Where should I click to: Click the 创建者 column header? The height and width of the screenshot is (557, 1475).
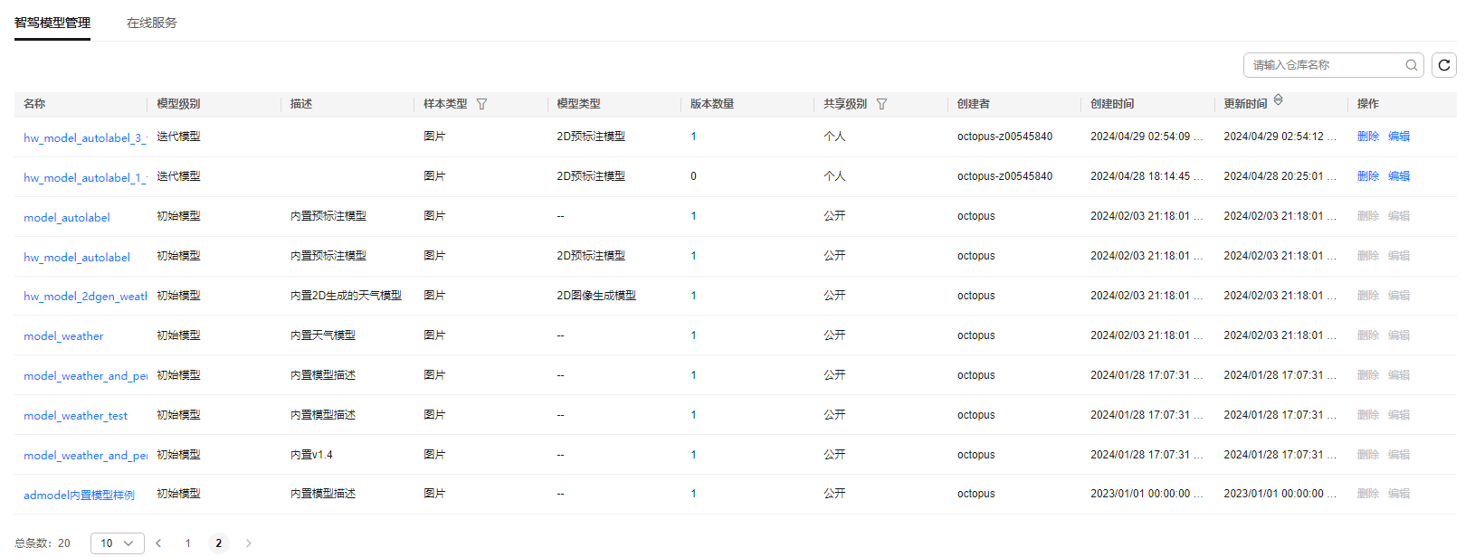click(x=974, y=104)
